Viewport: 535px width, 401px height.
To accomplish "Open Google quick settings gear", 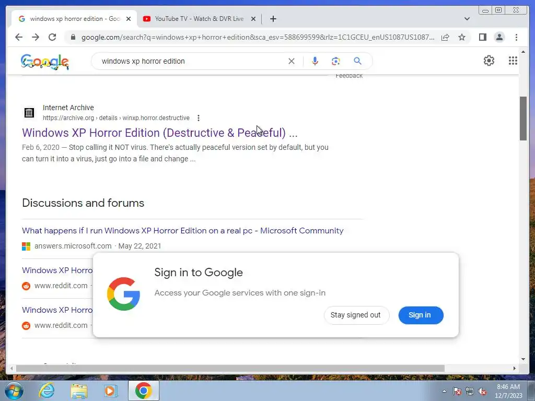I will click(x=489, y=61).
